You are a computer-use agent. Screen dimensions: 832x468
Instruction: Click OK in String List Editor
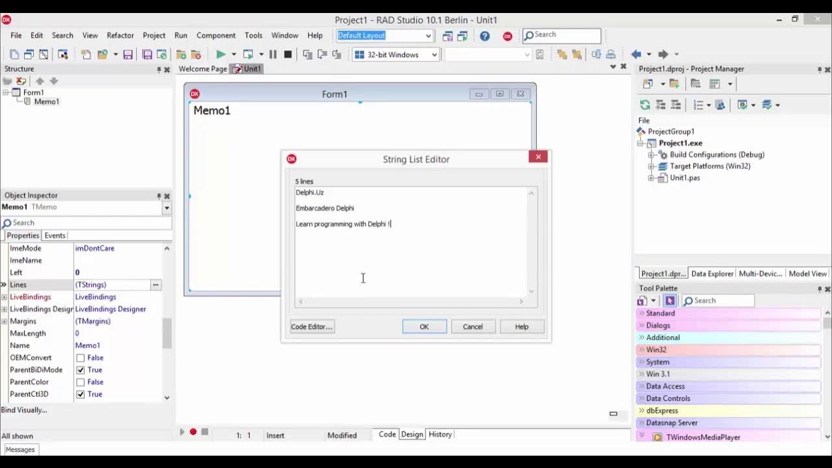tap(424, 327)
